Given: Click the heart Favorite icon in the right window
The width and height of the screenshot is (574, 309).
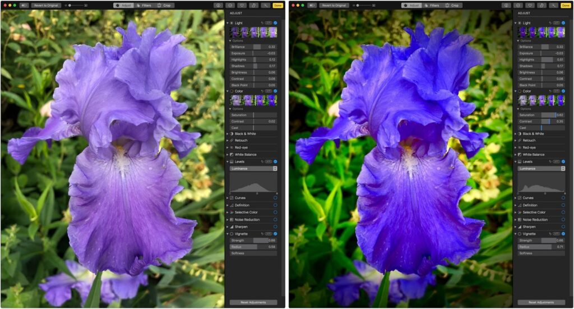Looking at the screenshot, I should pos(530,5).
